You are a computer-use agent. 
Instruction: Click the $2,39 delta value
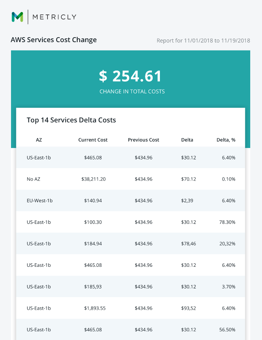tap(187, 201)
